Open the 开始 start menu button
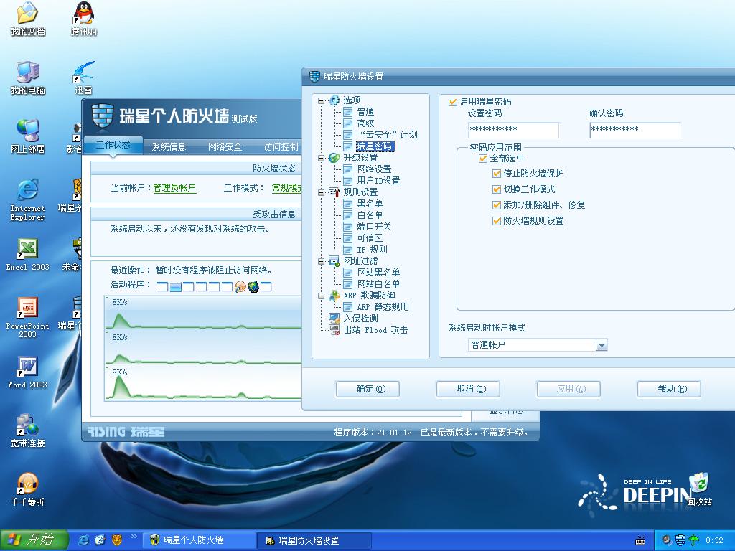Viewport: 735px width, 551px height. [34, 540]
